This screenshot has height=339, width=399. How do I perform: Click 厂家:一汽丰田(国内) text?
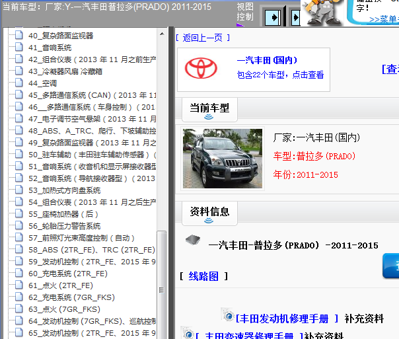tap(316, 137)
